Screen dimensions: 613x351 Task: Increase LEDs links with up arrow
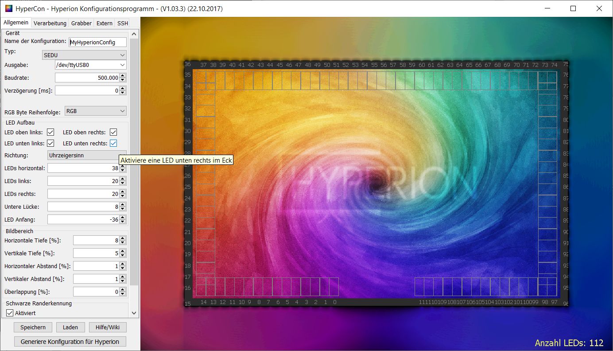[123, 179]
